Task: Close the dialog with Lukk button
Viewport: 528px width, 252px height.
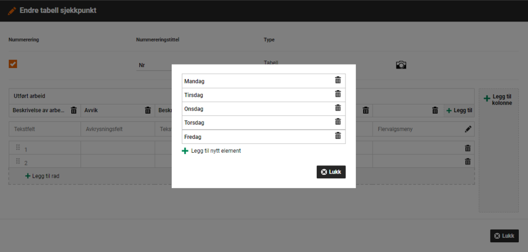Action: click(x=331, y=172)
